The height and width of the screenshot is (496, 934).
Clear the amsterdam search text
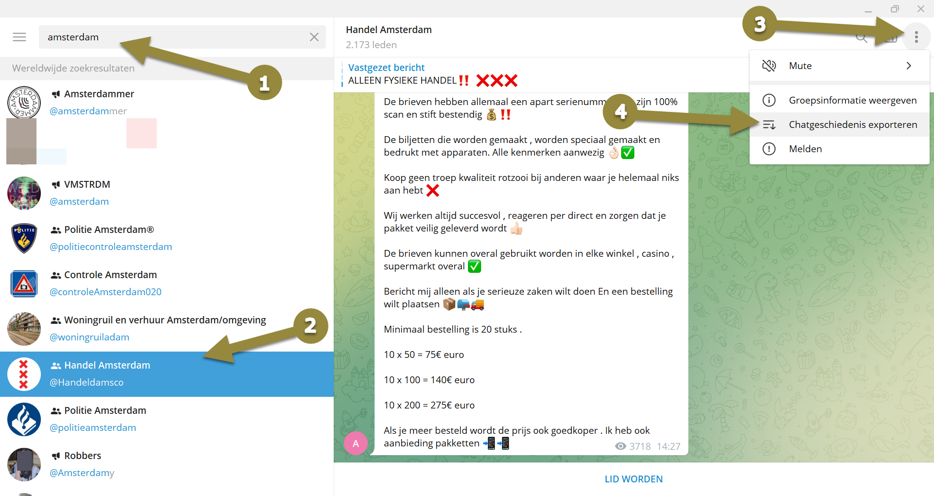[x=314, y=37]
